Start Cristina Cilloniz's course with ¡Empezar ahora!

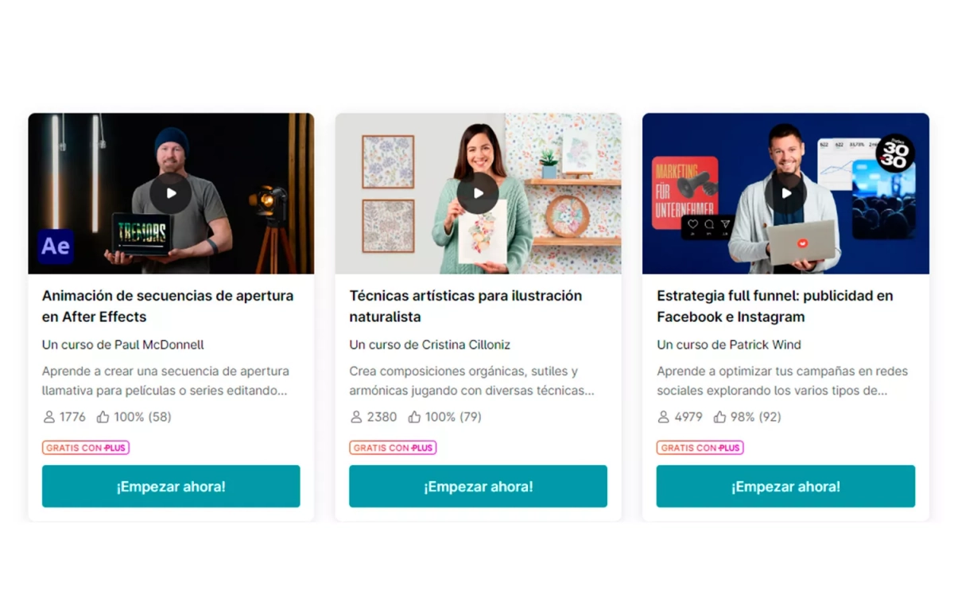tap(478, 486)
